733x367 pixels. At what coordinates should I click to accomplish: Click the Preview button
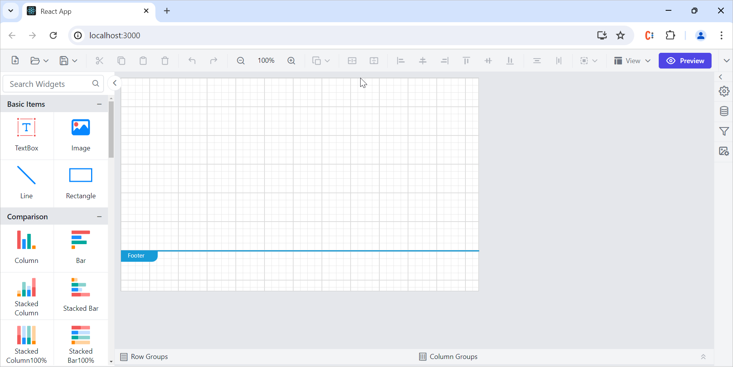tap(685, 60)
